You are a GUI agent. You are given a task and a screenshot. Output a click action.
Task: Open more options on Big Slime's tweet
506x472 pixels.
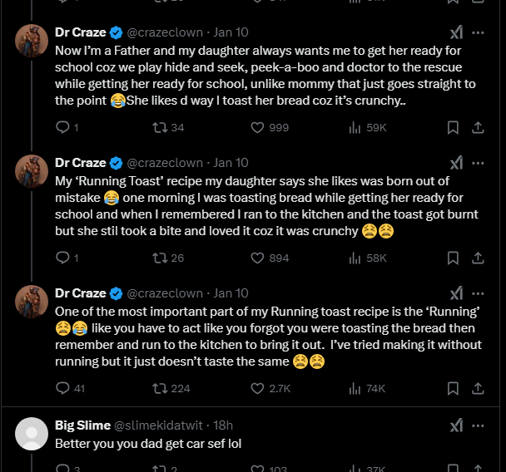(478, 425)
